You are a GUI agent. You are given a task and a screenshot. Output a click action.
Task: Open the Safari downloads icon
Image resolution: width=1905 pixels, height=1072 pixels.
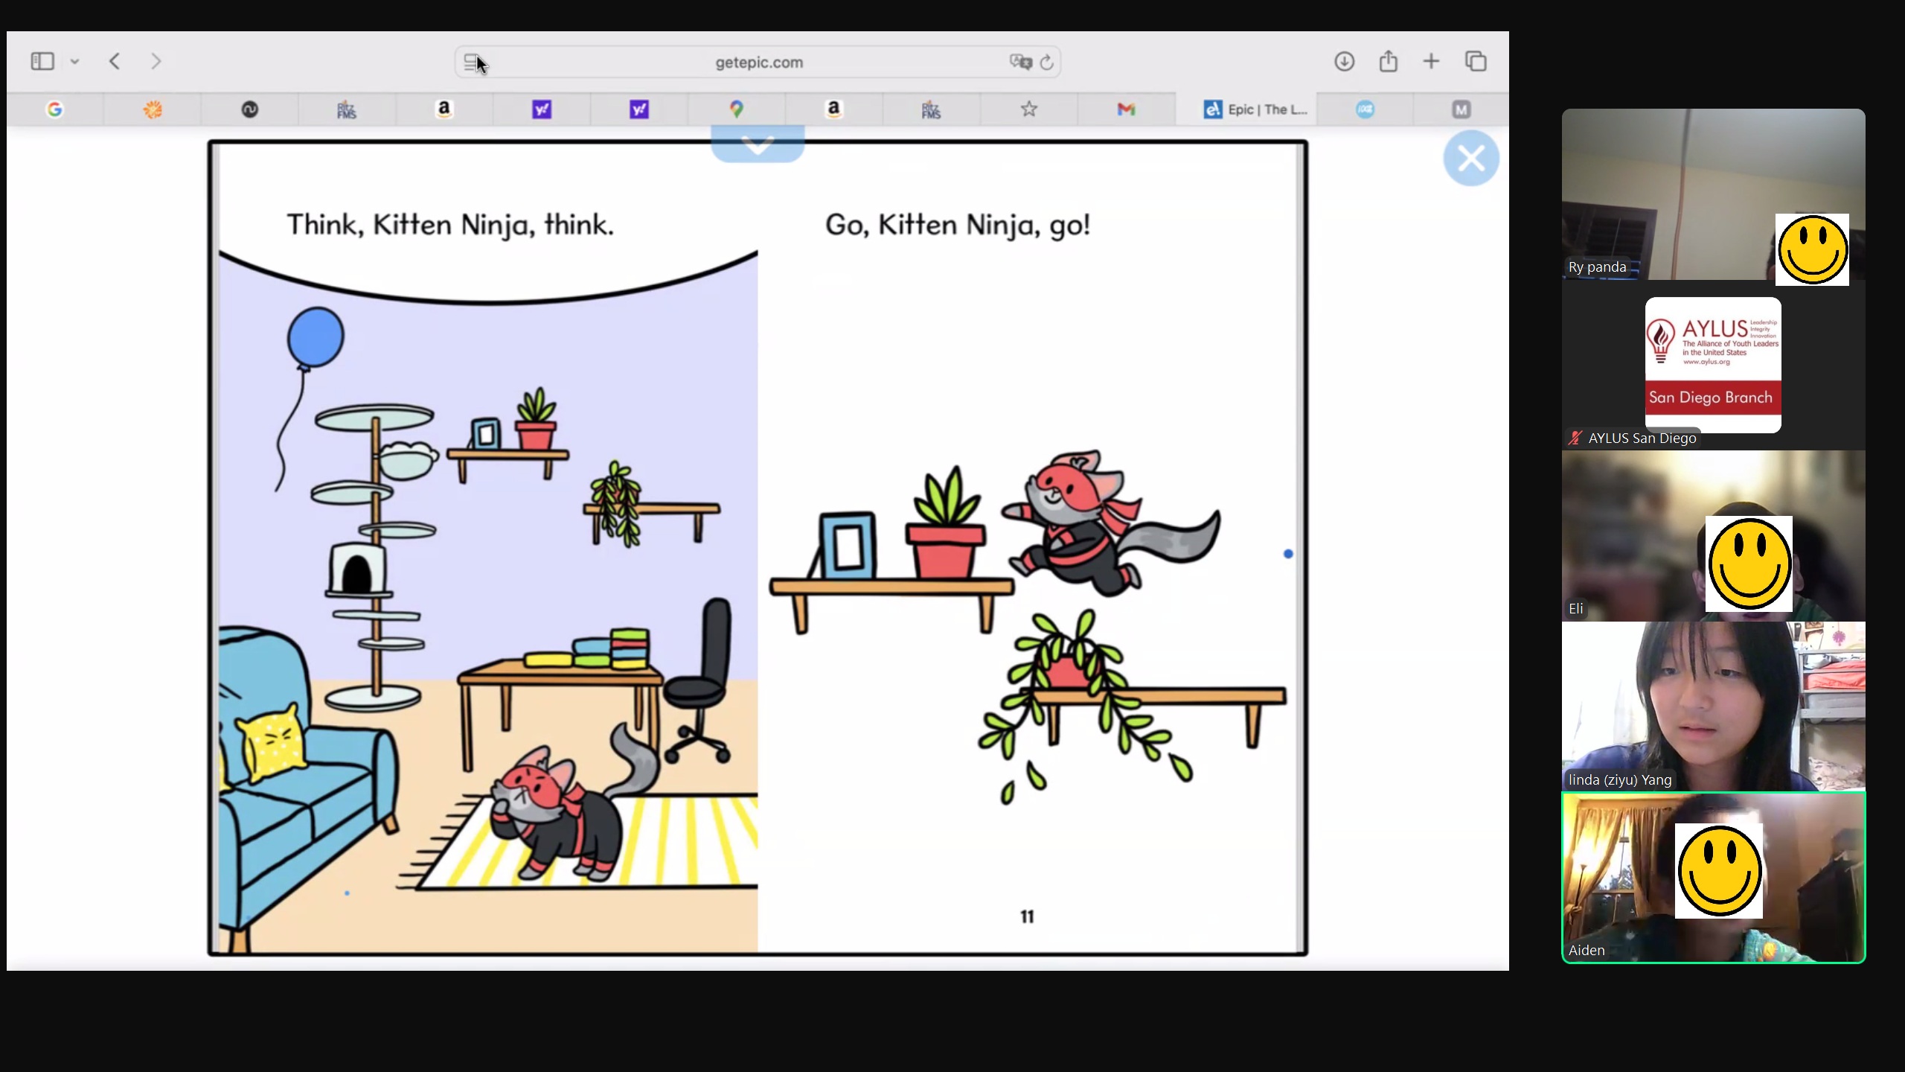pyautogui.click(x=1344, y=61)
